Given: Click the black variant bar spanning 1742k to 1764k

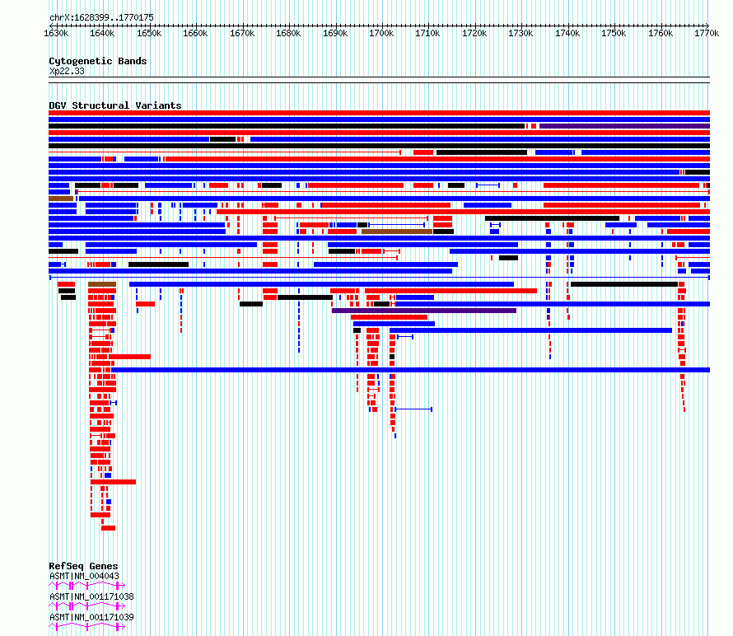Looking at the screenshot, I should 624,284.
